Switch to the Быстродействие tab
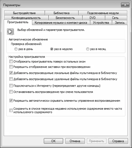 click(x=24, y=13)
